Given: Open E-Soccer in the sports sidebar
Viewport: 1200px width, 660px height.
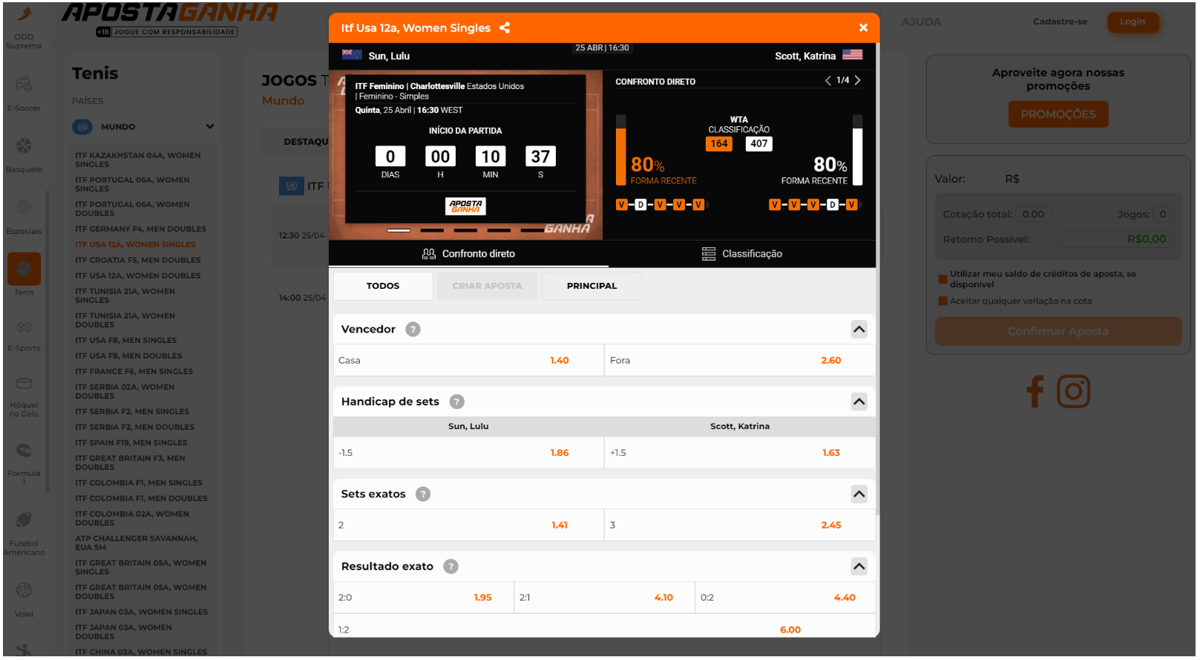Looking at the screenshot, I should click(24, 93).
